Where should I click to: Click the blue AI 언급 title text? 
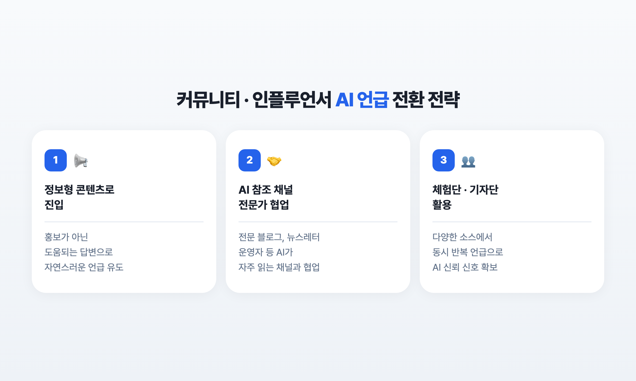[362, 100]
